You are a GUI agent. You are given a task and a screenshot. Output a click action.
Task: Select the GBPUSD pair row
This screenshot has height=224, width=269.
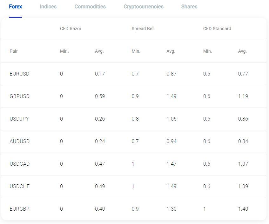click(x=134, y=96)
